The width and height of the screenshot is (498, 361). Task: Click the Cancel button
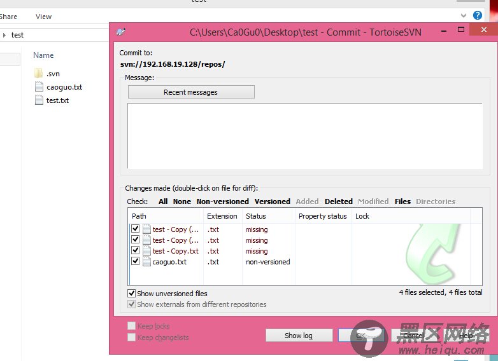[x=414, y=336]
